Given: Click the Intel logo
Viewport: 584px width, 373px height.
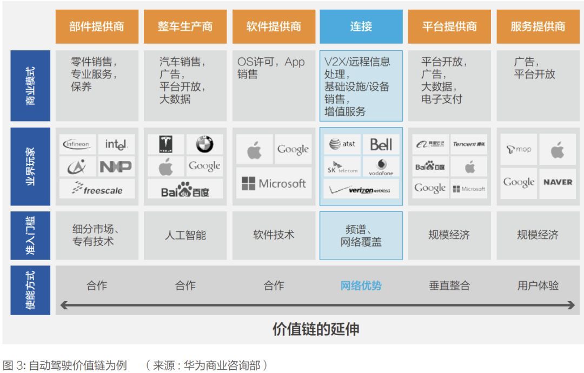Looking at the screenshot, I should pyautogui.click(x=116, y=144).
